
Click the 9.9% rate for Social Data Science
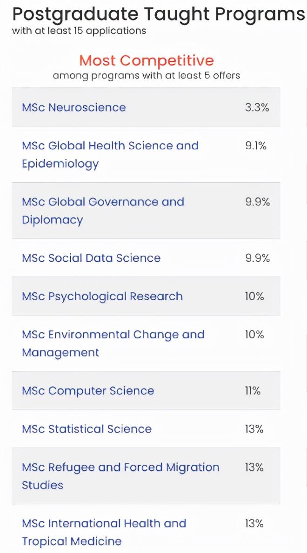257,258
